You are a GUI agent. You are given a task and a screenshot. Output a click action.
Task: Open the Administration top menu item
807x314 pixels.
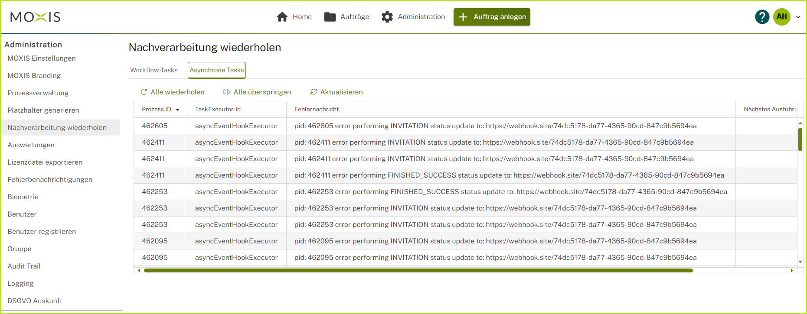413,17
